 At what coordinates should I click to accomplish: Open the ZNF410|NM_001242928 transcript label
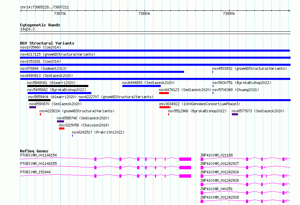coord(220,197)
